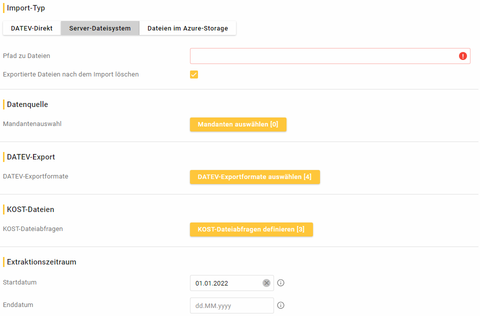Click the info icon beside Enddatum
The width and height of the screenshot is (480, 316).
click(x=281, y=305)
